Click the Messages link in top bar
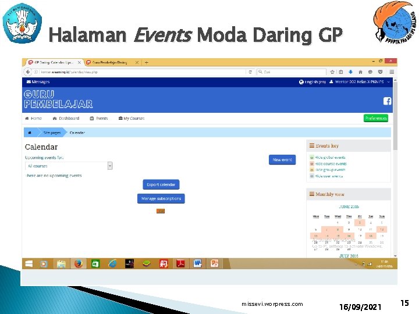This screenshot has width=419, height=314. (38, 82)
